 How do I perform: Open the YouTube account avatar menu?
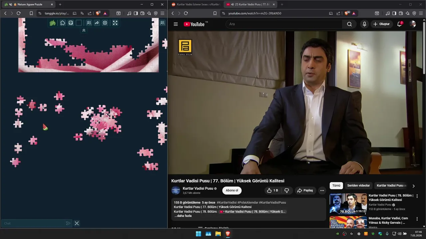point(413,24)
